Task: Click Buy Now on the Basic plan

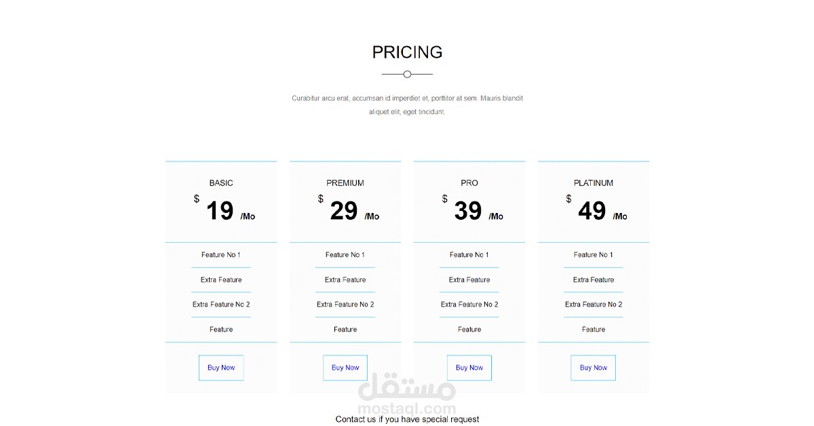Action: point(221,368)
